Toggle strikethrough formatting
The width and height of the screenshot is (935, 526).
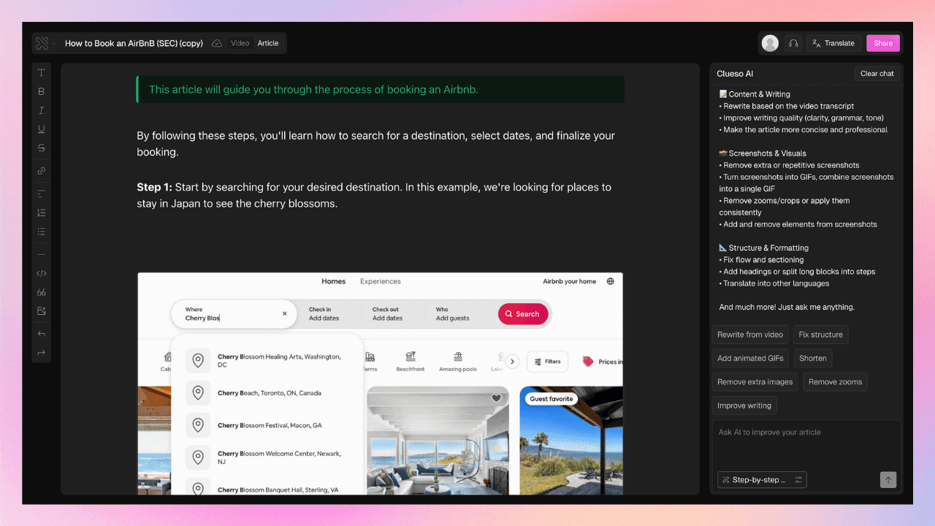point(42,148)
